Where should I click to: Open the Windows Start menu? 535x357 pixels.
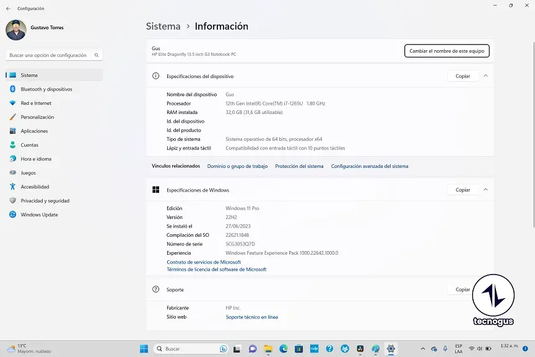(144, 349)
